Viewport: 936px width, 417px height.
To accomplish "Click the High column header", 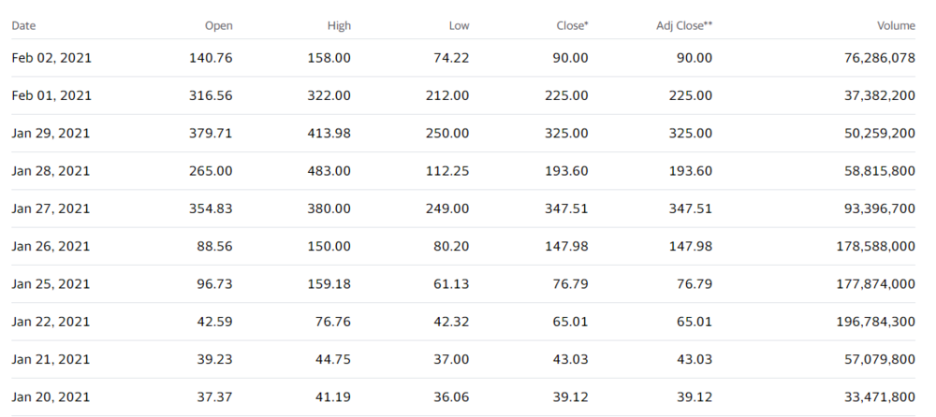I will [x=337, y=25].
